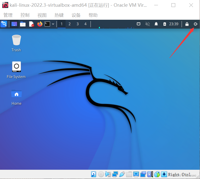Open the notifications bell icon
The width and height of the screenshot is (200, 179).
[156, 24]
